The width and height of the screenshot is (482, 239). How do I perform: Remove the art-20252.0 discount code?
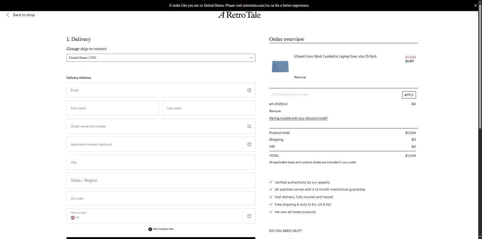(x=275, y=111)
